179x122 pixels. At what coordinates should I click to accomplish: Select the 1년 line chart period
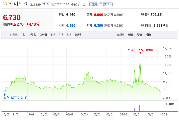pyautogui.click(x=53, y=35)
